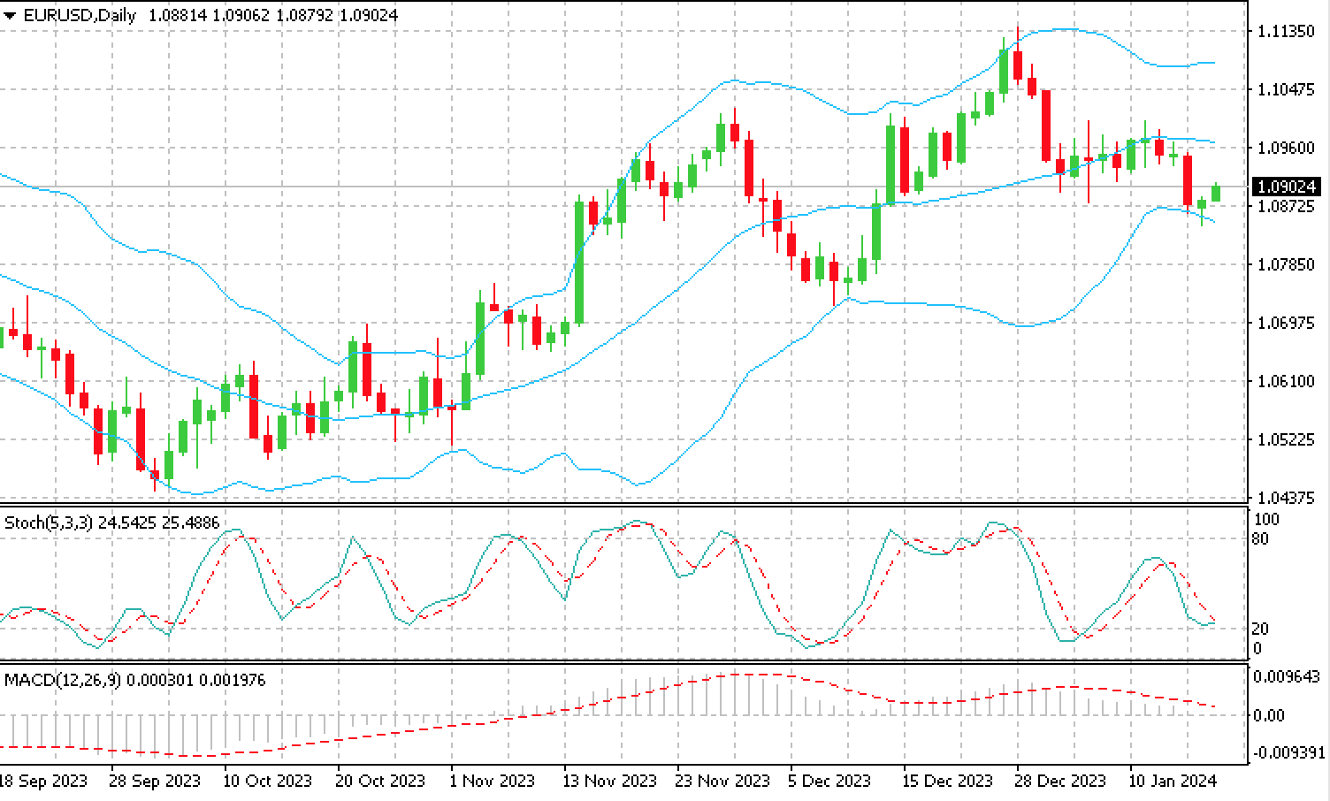Click the 1.09600 price axis label
Viewport: 1330px width, 801px height.
[x=1285, y=148]
